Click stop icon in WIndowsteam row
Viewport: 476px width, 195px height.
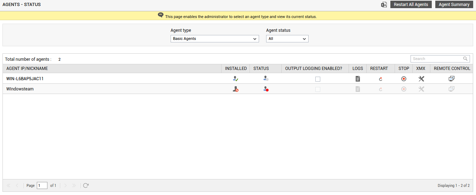click(403, 89)
